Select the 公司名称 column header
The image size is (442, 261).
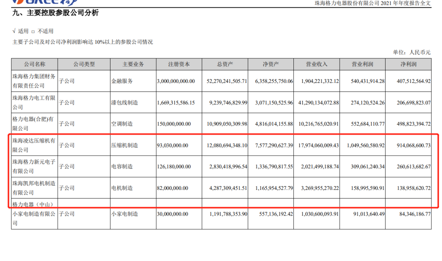click(34, 64)
